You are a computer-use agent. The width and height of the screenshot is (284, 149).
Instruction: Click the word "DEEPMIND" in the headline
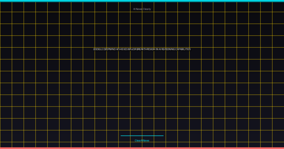pyautogui.click(x=110, y=49)
